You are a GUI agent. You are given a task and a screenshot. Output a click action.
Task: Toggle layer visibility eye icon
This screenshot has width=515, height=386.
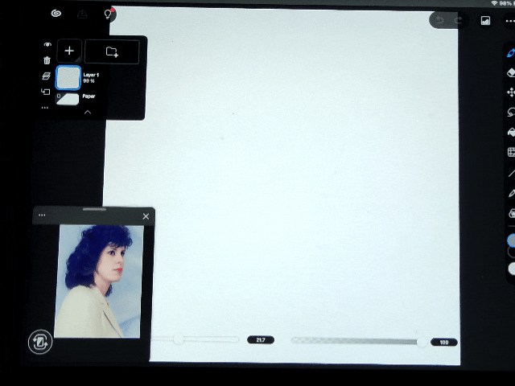tap(47, 44)
